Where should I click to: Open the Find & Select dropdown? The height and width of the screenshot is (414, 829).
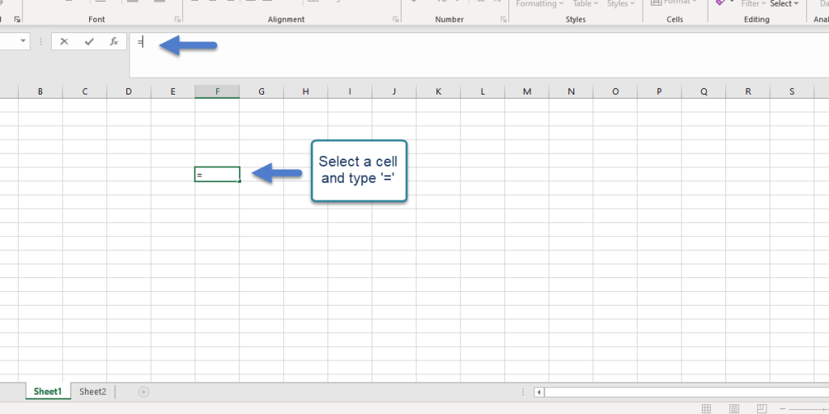click(784, 4)
